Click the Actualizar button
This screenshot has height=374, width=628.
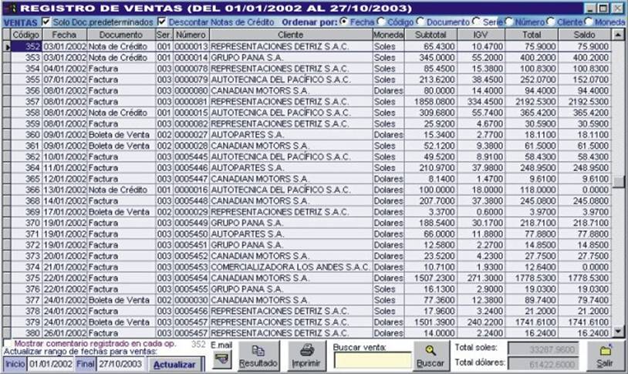click(174, 365)
